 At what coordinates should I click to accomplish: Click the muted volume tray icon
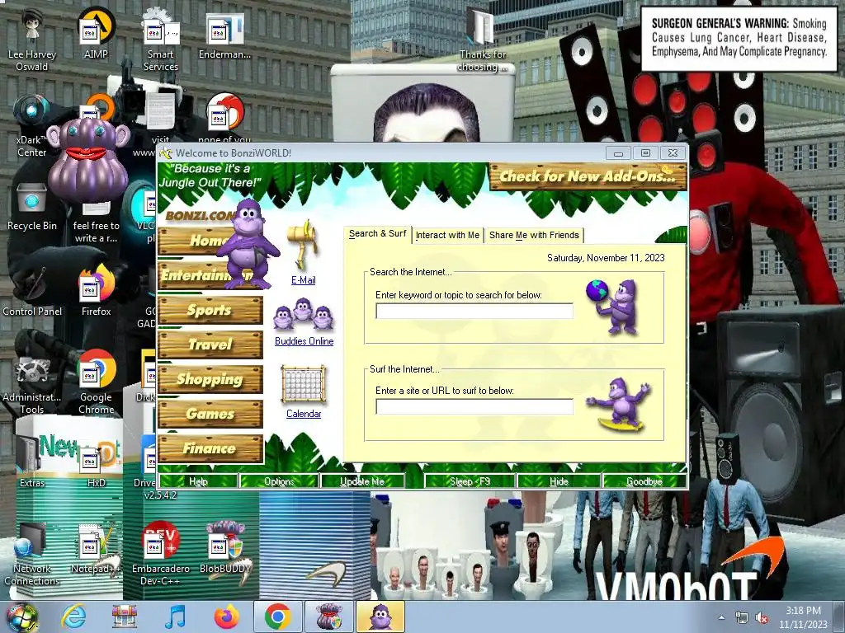click(762, 618)
